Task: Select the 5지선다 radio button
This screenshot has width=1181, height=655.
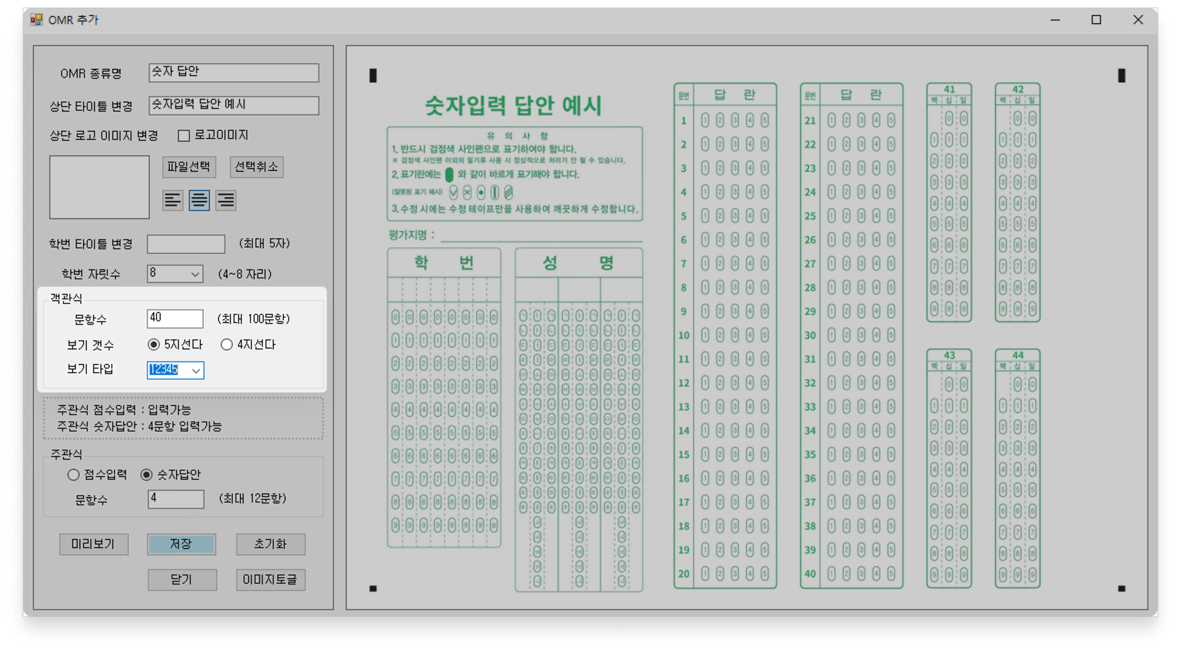Action: pyautogui.click(x=154, y=345)
